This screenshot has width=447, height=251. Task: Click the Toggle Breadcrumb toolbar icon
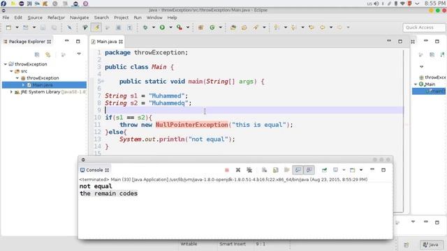85,28
